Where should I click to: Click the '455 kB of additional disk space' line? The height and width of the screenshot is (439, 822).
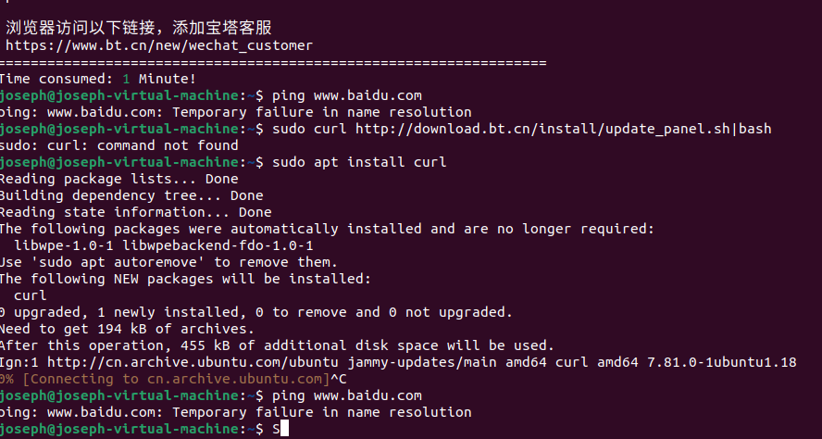(x=277, y=345)
